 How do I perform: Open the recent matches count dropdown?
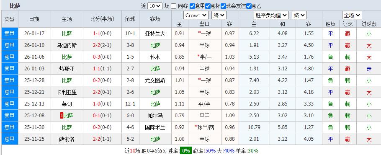(x=155, y=6)
